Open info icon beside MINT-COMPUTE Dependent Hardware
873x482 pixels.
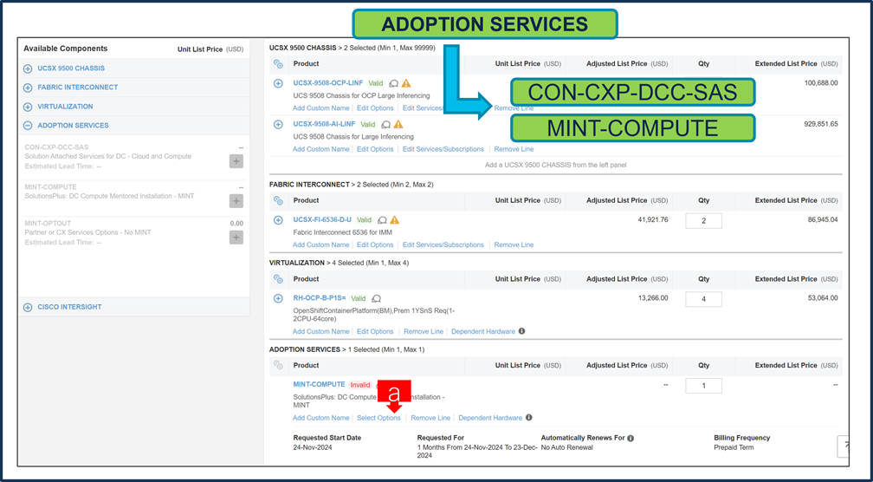(x=529, y=417)
